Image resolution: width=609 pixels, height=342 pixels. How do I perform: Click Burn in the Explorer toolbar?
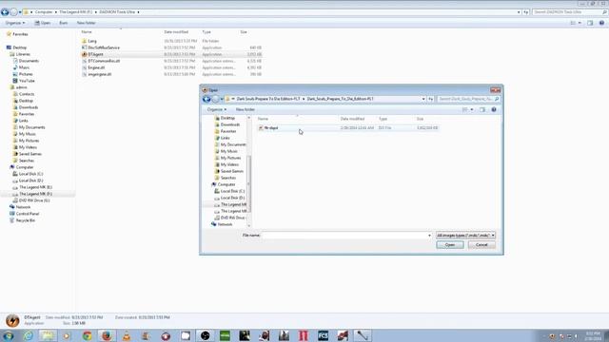pos(64,23)
